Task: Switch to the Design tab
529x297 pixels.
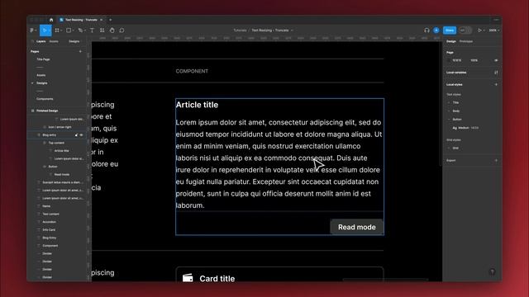Action: coord(451,41)
